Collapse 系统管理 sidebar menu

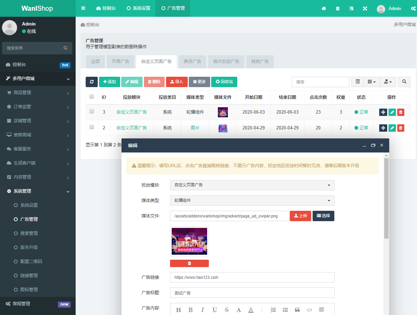[38, 191]
